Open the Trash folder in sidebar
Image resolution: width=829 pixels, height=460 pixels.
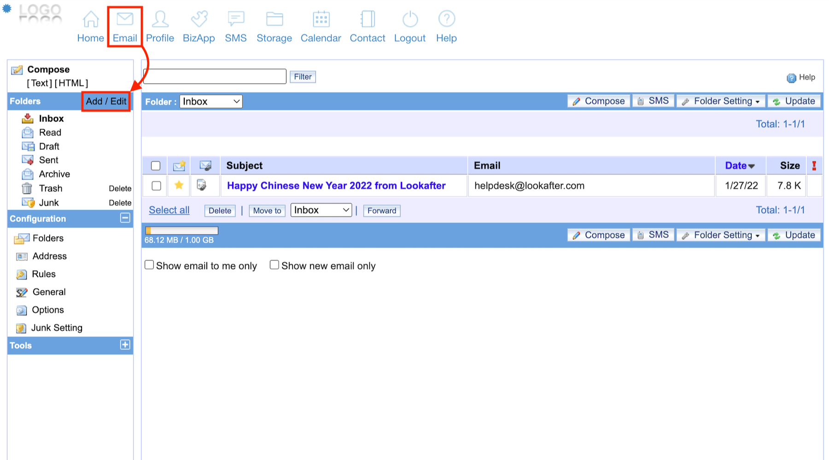point(51,189)
